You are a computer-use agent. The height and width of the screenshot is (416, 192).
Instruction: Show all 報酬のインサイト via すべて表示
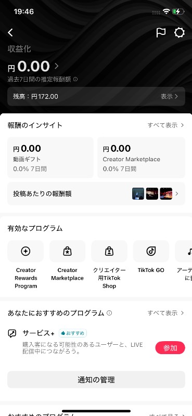point(165,125)
